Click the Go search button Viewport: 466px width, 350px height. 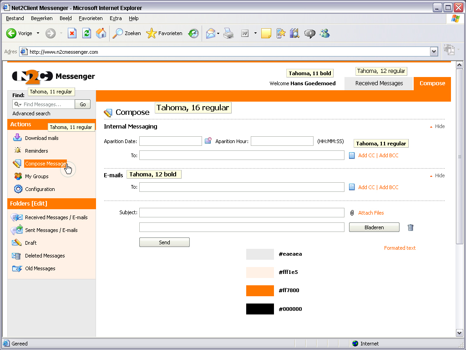(x=83, y=104)
